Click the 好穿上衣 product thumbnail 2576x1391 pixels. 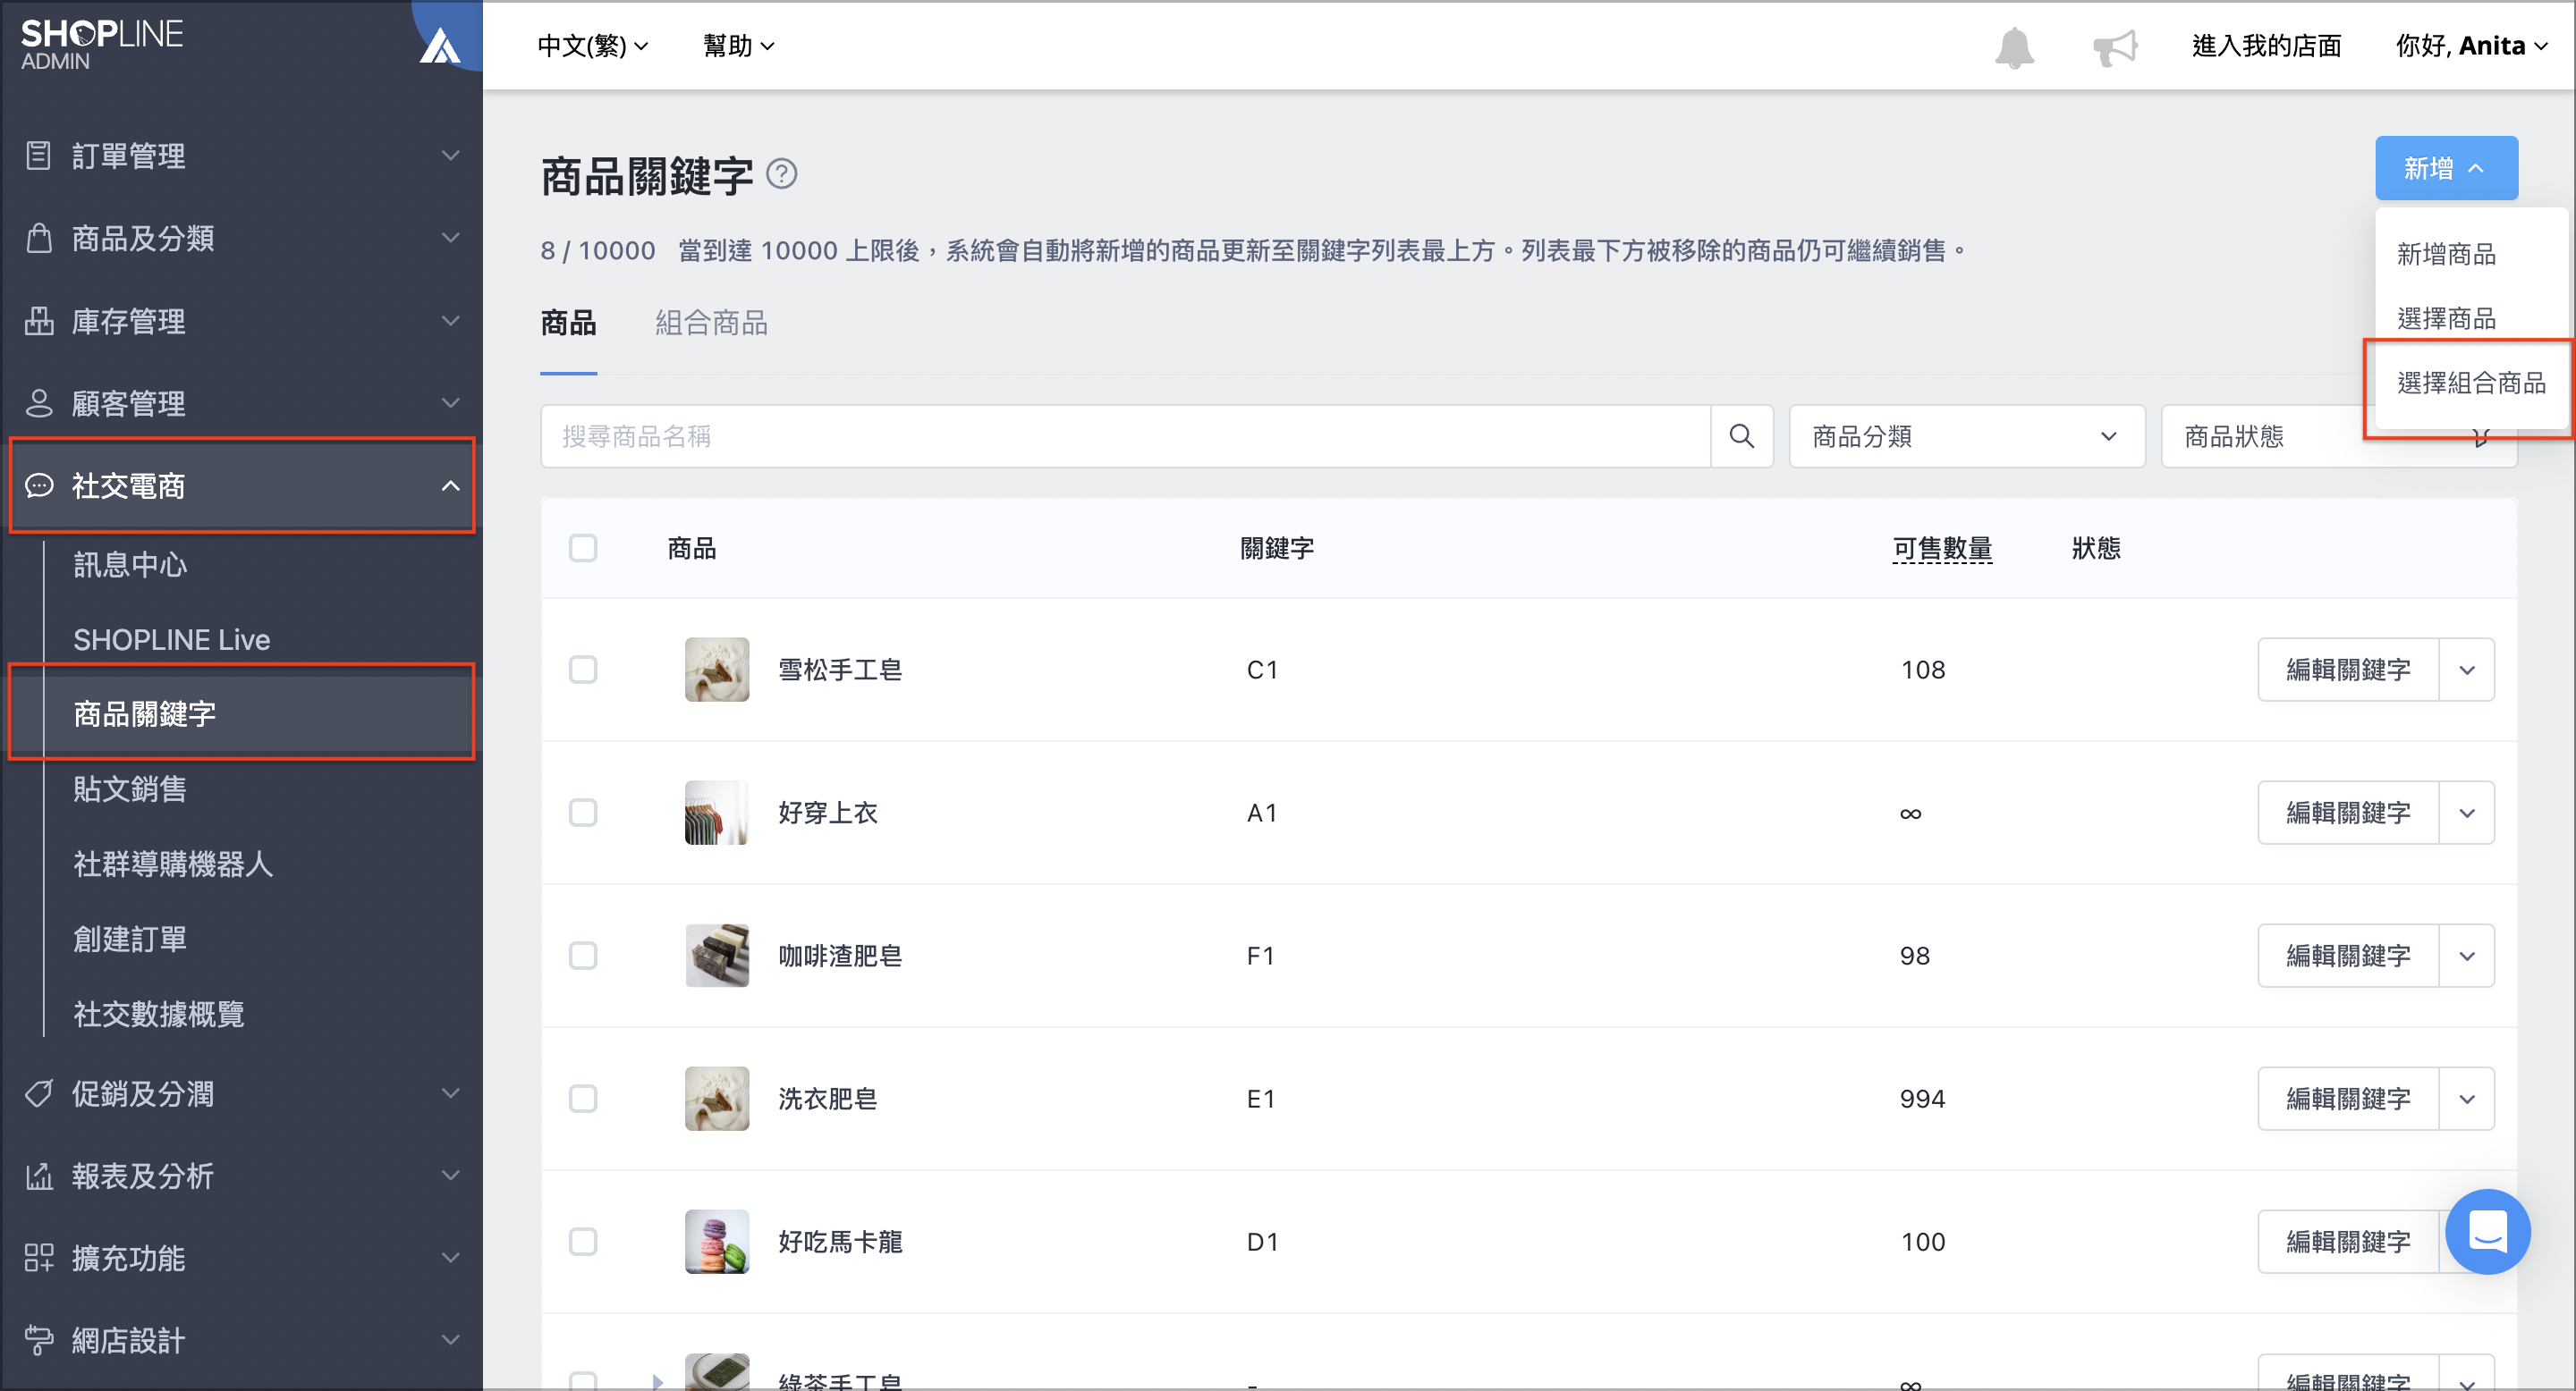tap(716, 812)
